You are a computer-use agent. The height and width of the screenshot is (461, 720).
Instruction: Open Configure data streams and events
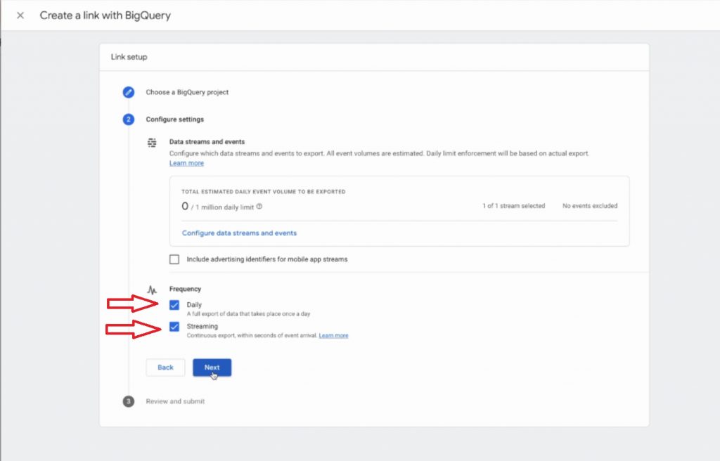(239, 233)
